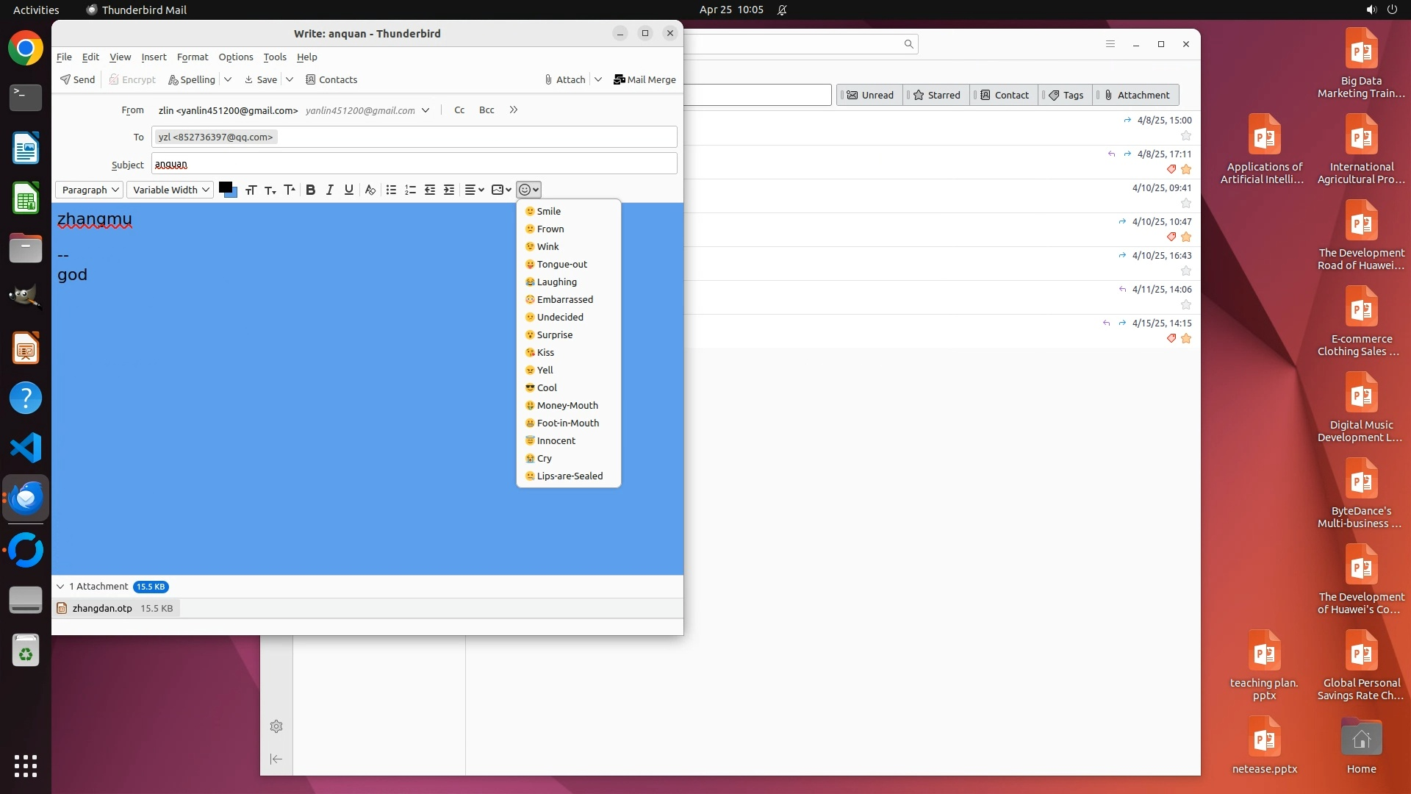
Task: Click the larger font size icon
Action: pos(290,190)
